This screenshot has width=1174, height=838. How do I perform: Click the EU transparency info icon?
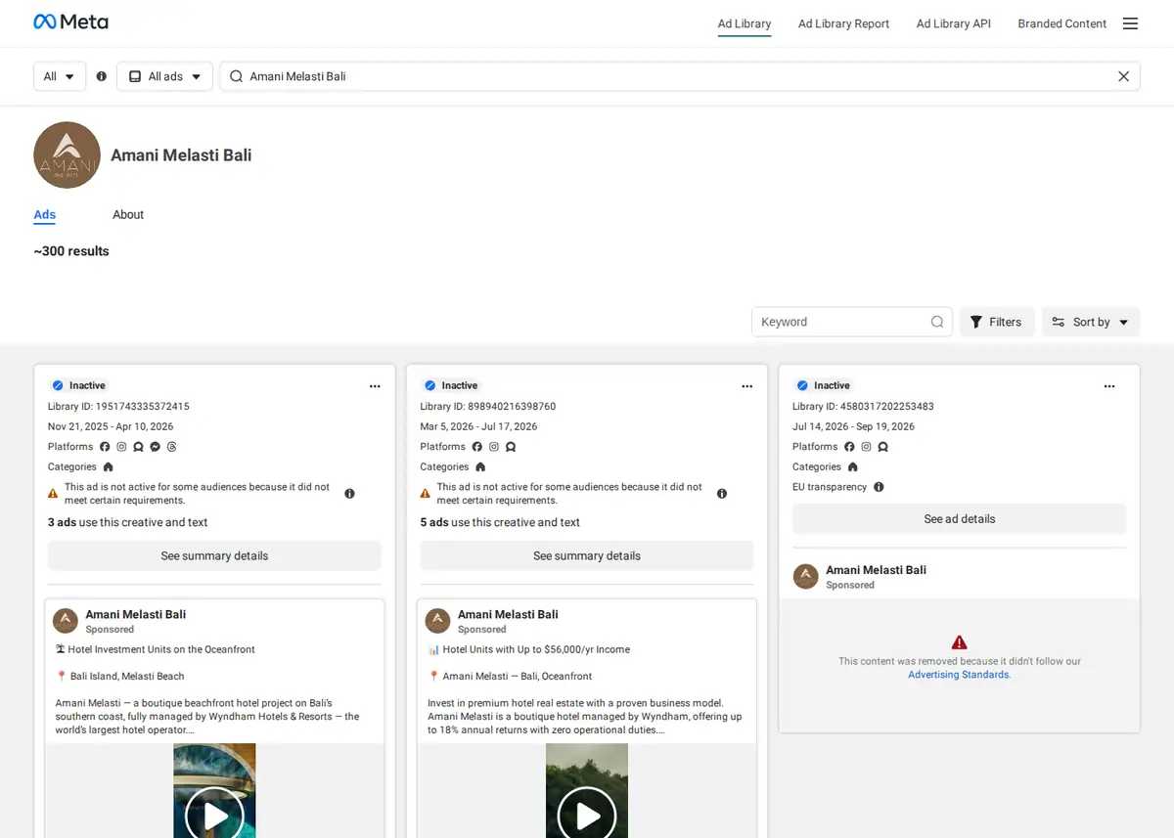[879, 487]
